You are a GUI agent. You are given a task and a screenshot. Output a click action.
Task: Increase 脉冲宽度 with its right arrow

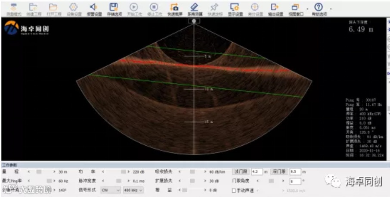(x=129, y=181)
